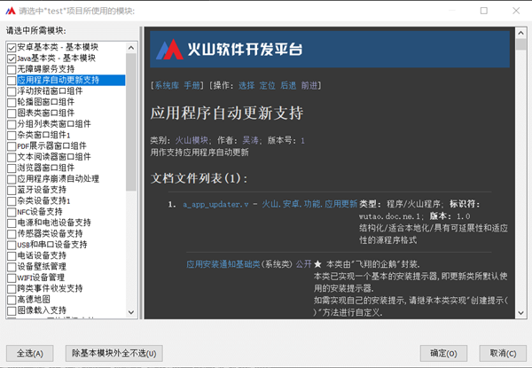Open the a_app_updater.v file link
532x368 pixels.
217,204
